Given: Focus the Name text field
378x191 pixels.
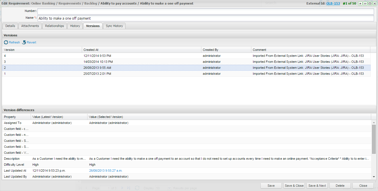Looking at the screenshot, I should tap(206, 18).
